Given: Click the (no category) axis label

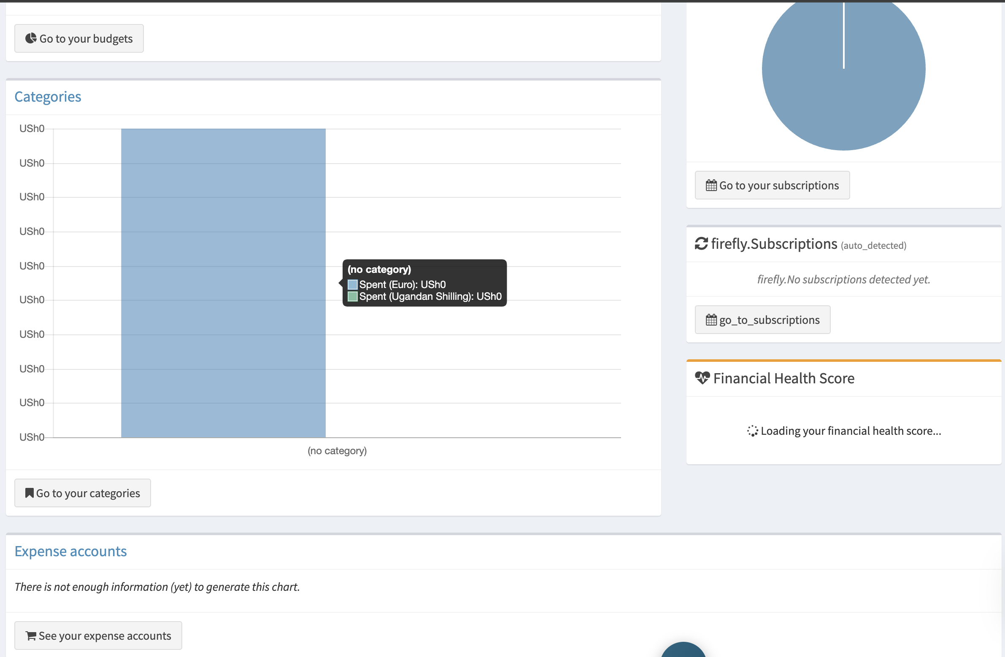Looking at the screenshot, I should pyautogui.click(x=337, y=450).
